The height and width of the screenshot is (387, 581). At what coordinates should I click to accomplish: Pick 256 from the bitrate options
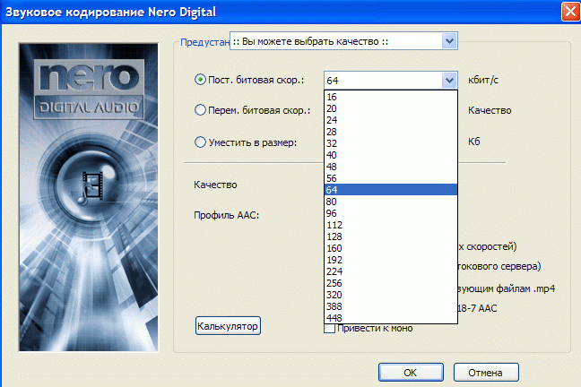(x=391, y=283)
